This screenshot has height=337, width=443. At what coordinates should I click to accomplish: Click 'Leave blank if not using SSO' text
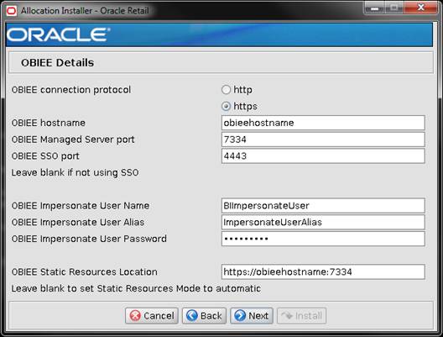tap(76, 172)
